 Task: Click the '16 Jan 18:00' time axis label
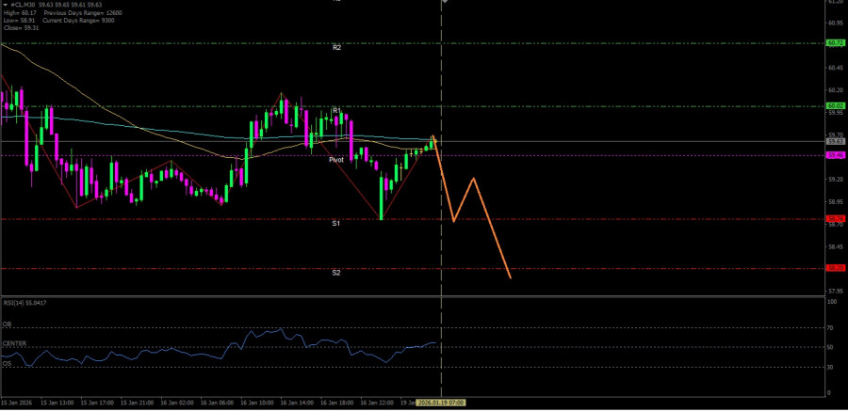[337, 403]
